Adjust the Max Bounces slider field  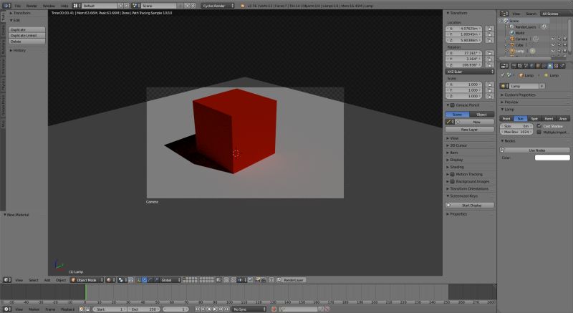(x=516, y=132)
